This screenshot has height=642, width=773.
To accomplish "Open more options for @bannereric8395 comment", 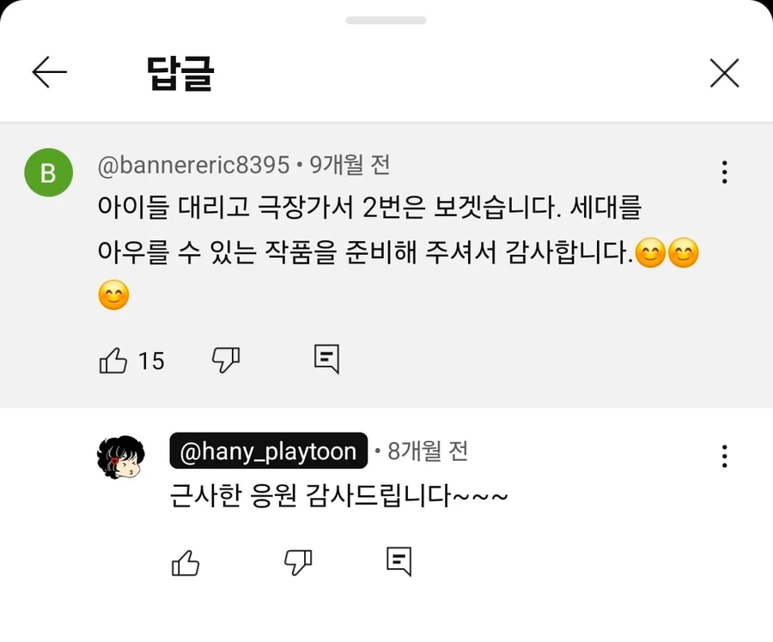I will pos(725,172).
